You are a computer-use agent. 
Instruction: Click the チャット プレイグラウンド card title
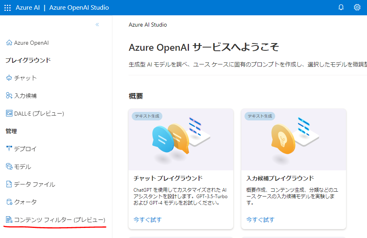[x=168, y=178]
